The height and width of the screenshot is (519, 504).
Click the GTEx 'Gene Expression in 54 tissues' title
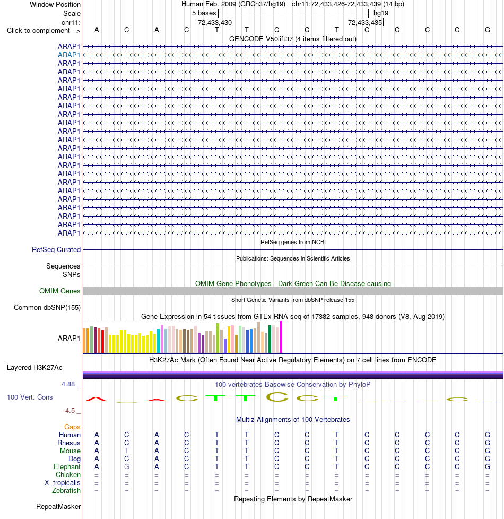[293, 316]
